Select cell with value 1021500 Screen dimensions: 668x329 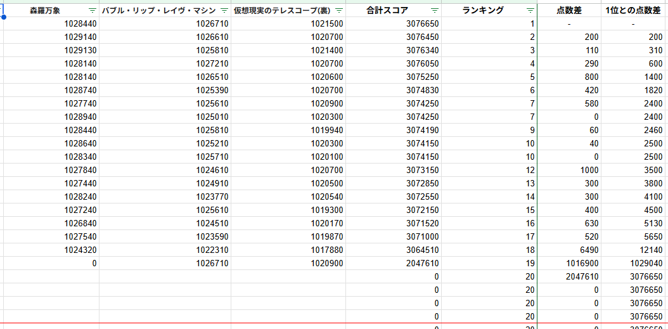point(288,24)
